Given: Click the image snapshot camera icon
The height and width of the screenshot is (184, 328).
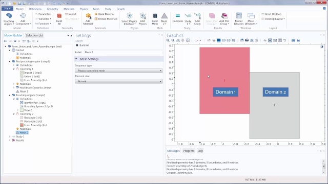Looking at the screenshot, I should pyautogui.click(x=293, y=40).
